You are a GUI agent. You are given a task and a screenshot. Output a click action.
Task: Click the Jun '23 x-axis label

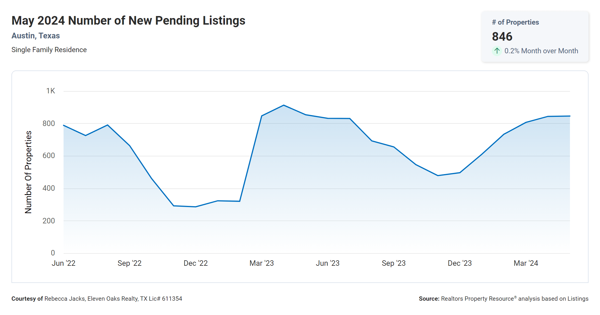coord(327,263)
